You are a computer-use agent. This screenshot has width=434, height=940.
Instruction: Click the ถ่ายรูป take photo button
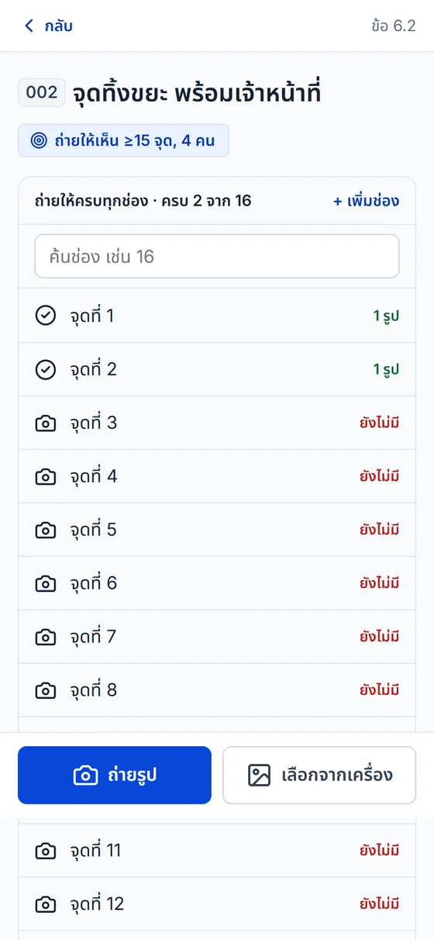click(x=115, y=775)
